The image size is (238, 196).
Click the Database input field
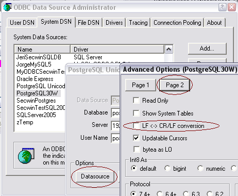point(115,113)
